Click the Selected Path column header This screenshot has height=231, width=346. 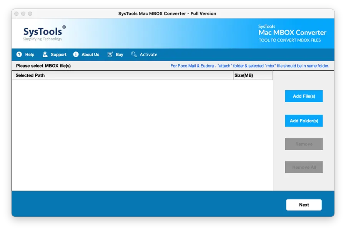(30, 75)
